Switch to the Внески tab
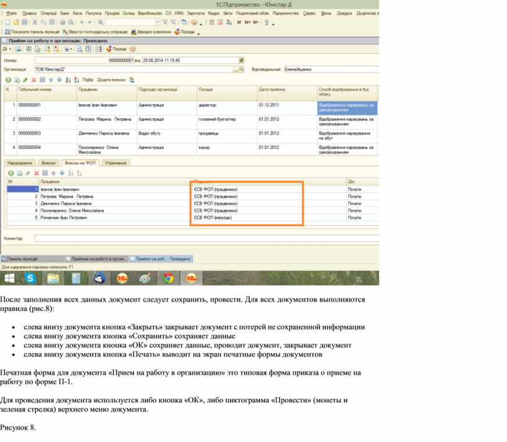The image size is (507, 442). [48, 163]
